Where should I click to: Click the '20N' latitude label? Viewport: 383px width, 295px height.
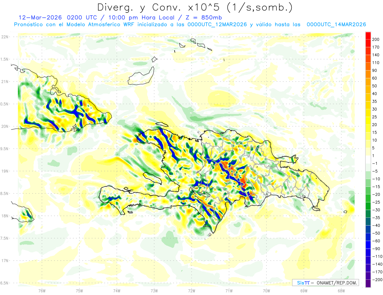pyautogui.click(x=5, y=126)
